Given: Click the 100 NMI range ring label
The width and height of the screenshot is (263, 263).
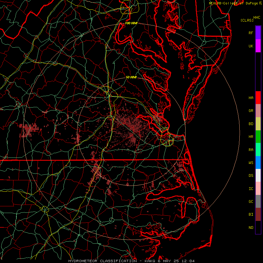Looking at the screenshot, I should point(131,23).
